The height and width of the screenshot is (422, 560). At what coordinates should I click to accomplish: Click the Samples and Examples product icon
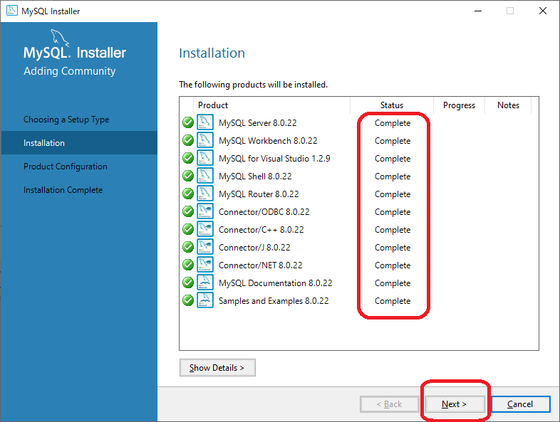205,301
